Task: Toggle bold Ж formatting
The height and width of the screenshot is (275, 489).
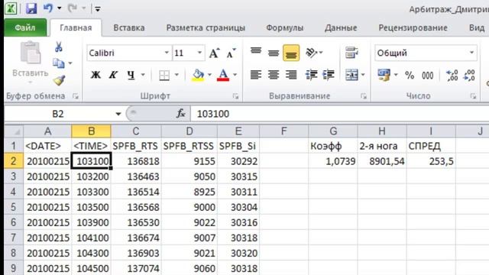Action: [96, 75]
